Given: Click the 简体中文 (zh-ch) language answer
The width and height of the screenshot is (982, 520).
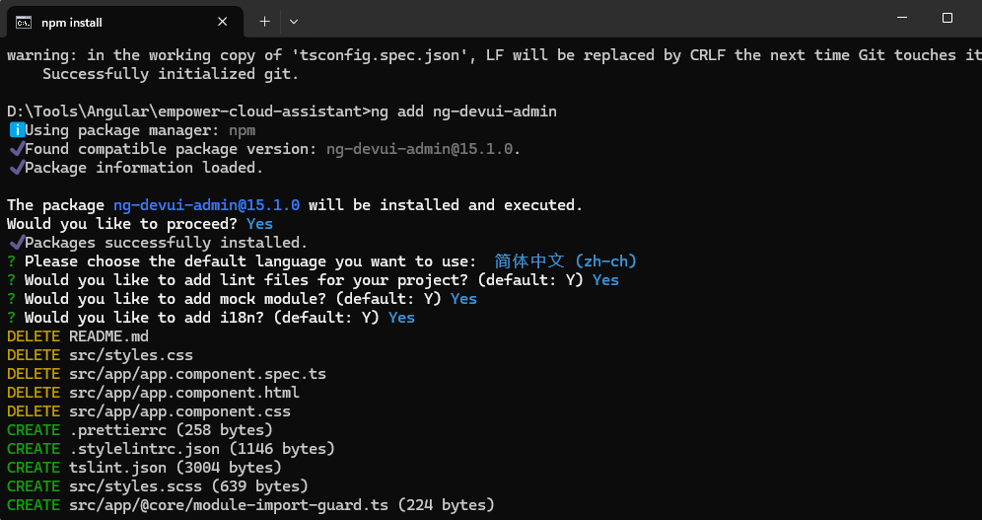Looking at the screenshot, I should pyautogui.click(x=566, y=261).
